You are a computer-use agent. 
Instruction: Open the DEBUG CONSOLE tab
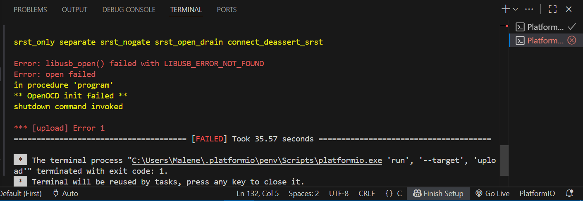click(x=129, y=10)
